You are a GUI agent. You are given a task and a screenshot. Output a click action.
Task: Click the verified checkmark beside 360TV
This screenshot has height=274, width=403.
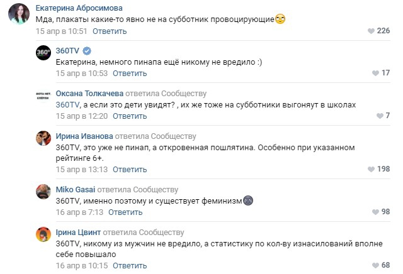pos(87,51)
